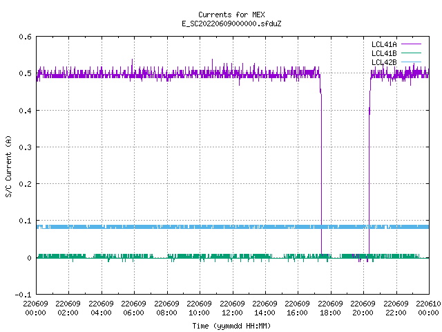Click the 0.5 y-axis tick label

pos(25,73)
